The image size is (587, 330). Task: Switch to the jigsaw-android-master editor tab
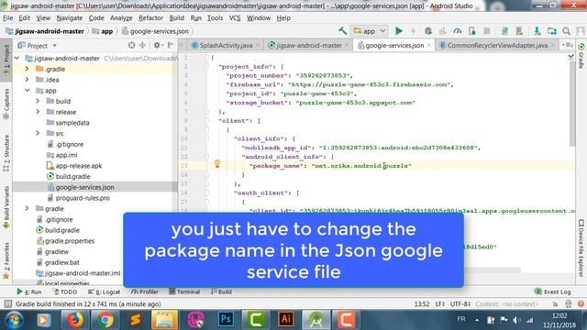click(x=308, y=45)
